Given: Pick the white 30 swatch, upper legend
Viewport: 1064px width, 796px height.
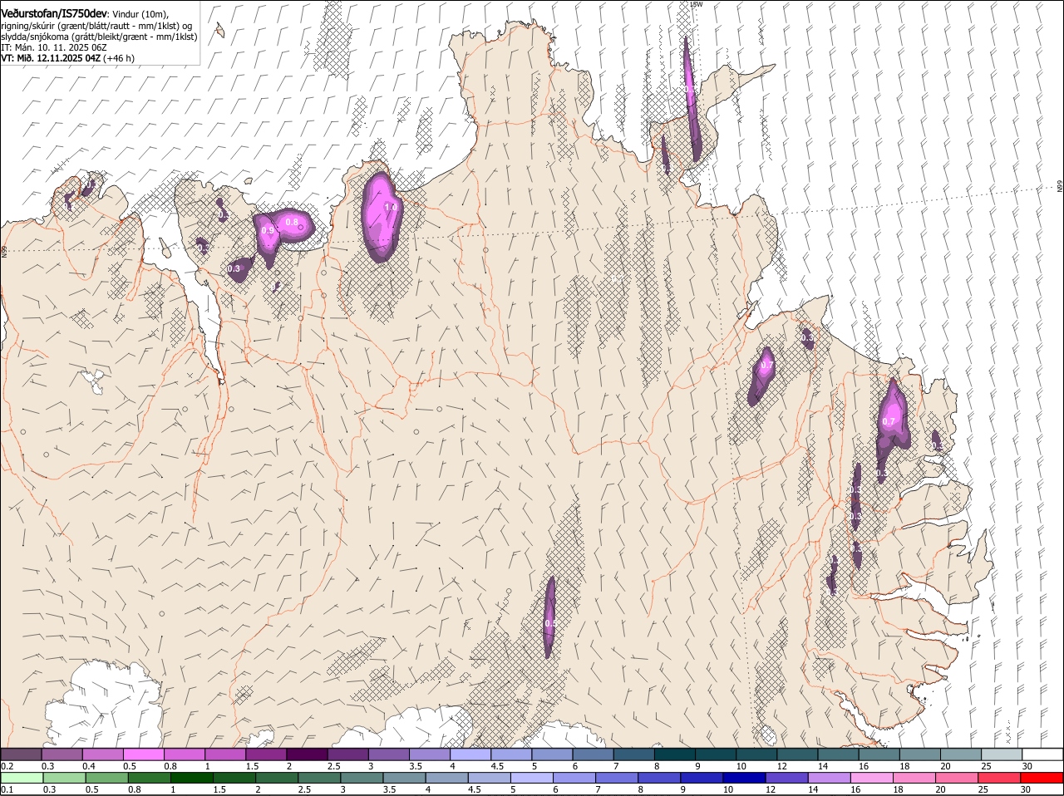Looking at the screenshot, I should pyautogui.click(x=1042, y=754).
